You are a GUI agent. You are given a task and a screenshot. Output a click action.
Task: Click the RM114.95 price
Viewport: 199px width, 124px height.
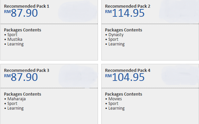tap(125, 13)
